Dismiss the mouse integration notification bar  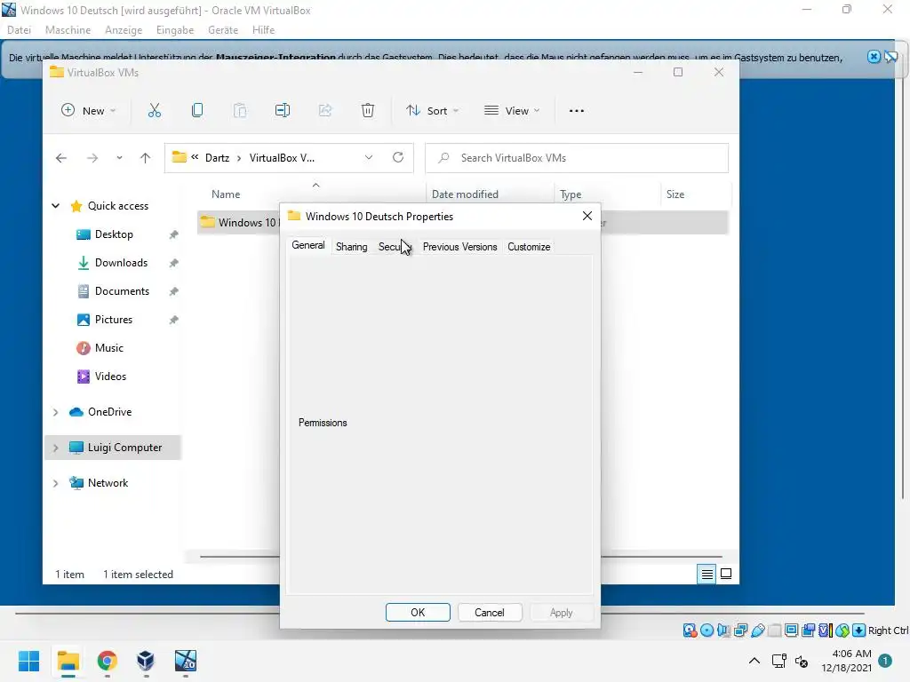pyautogui.click(x=874, y=57)
